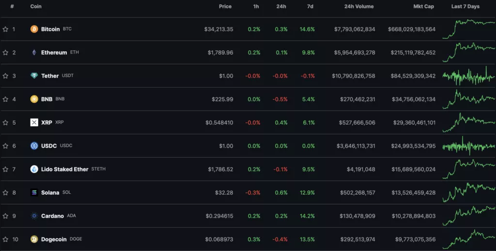The width and height of the screenshot is (496, 251).
Task: Mark Solana as favorite with star
Action: point(5,192)
